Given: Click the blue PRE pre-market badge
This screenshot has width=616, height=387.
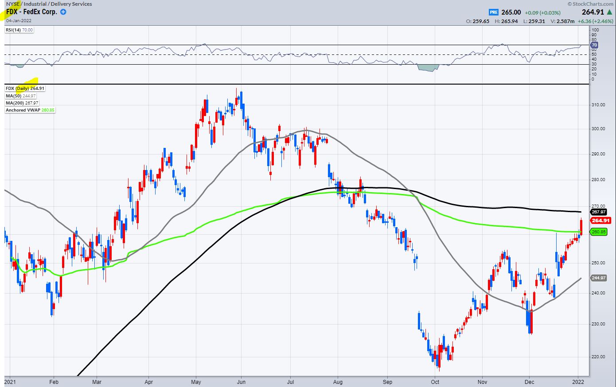Looking at the screenshot, I should pyautogui.click(x=494, y=12).
